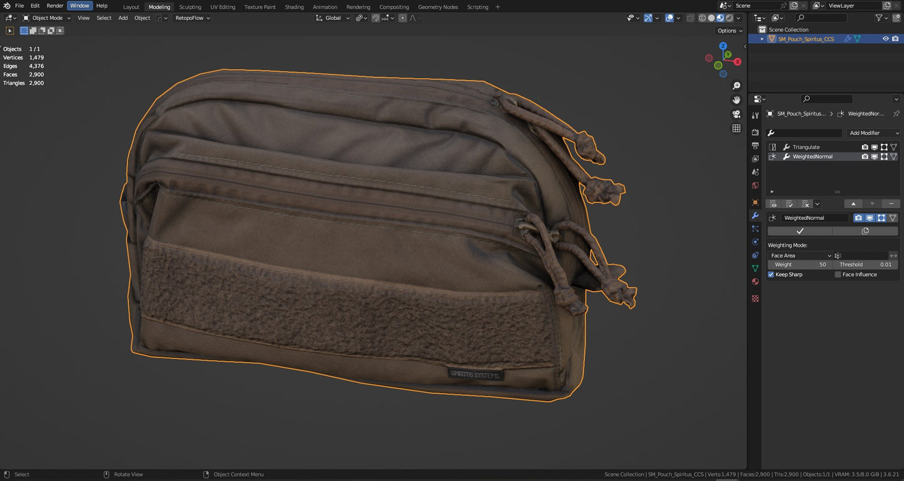Uncheck the Keep Sharp checkbox
This screenshot has height=481, width=904.
tap(771, 275)
